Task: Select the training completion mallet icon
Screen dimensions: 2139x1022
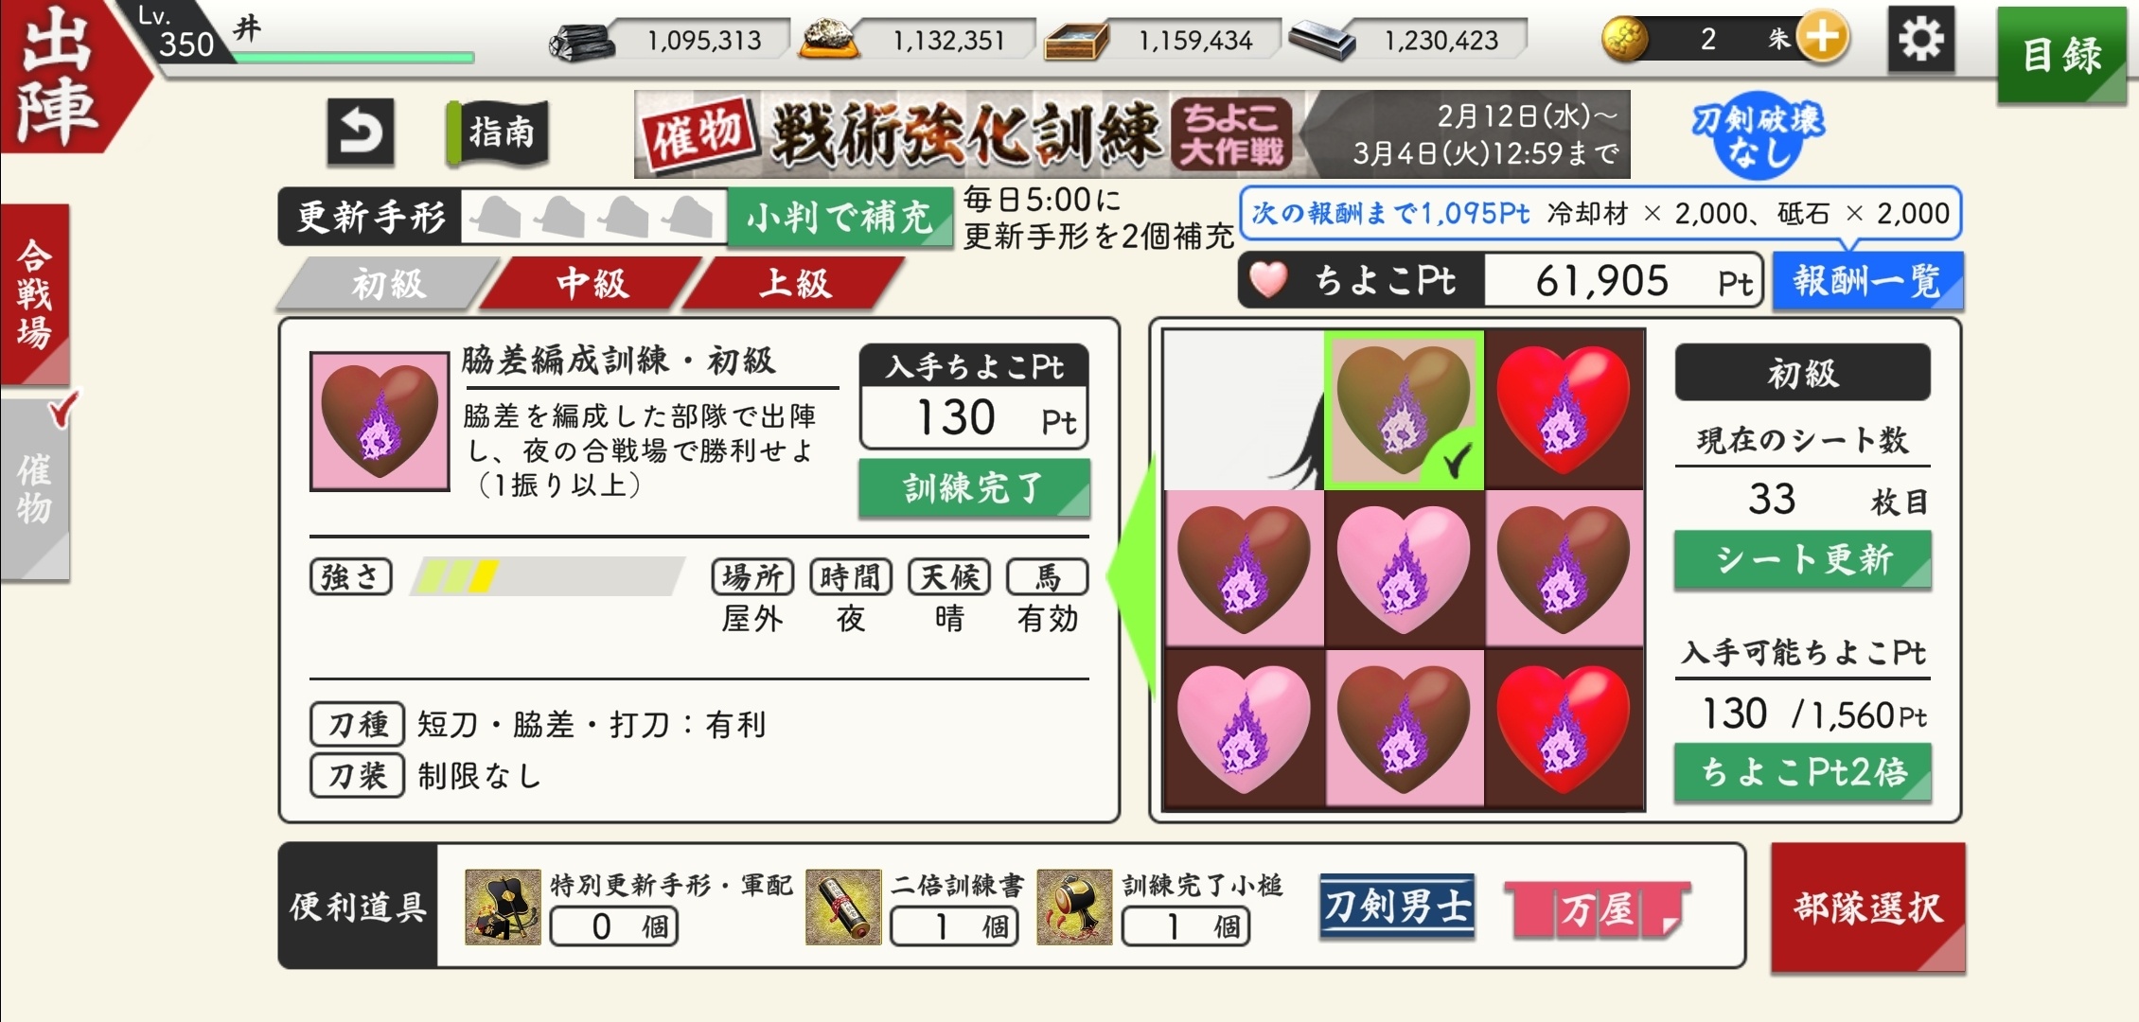Action: [1074, 907]
